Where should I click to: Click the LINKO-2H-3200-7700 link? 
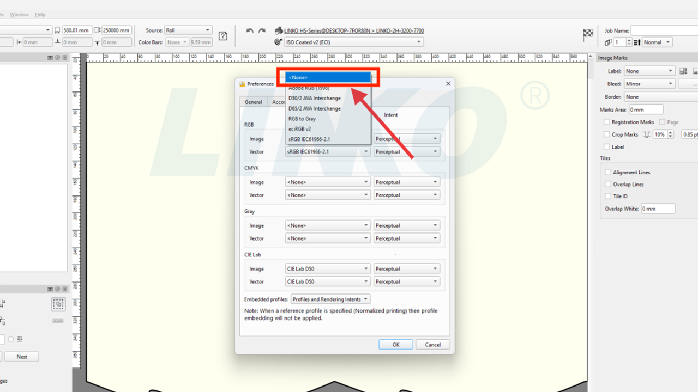pyautogui.click(x=400, y=31)
